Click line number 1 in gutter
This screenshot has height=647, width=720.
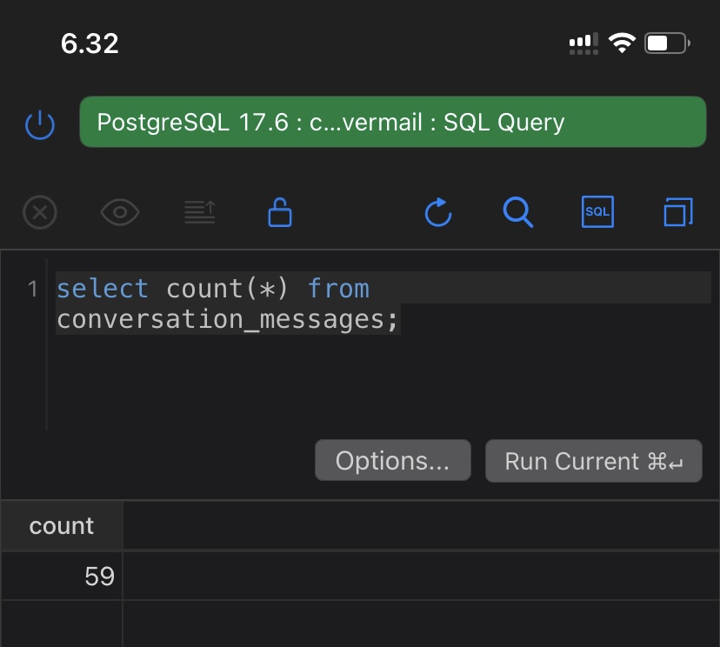click(33, 289)
